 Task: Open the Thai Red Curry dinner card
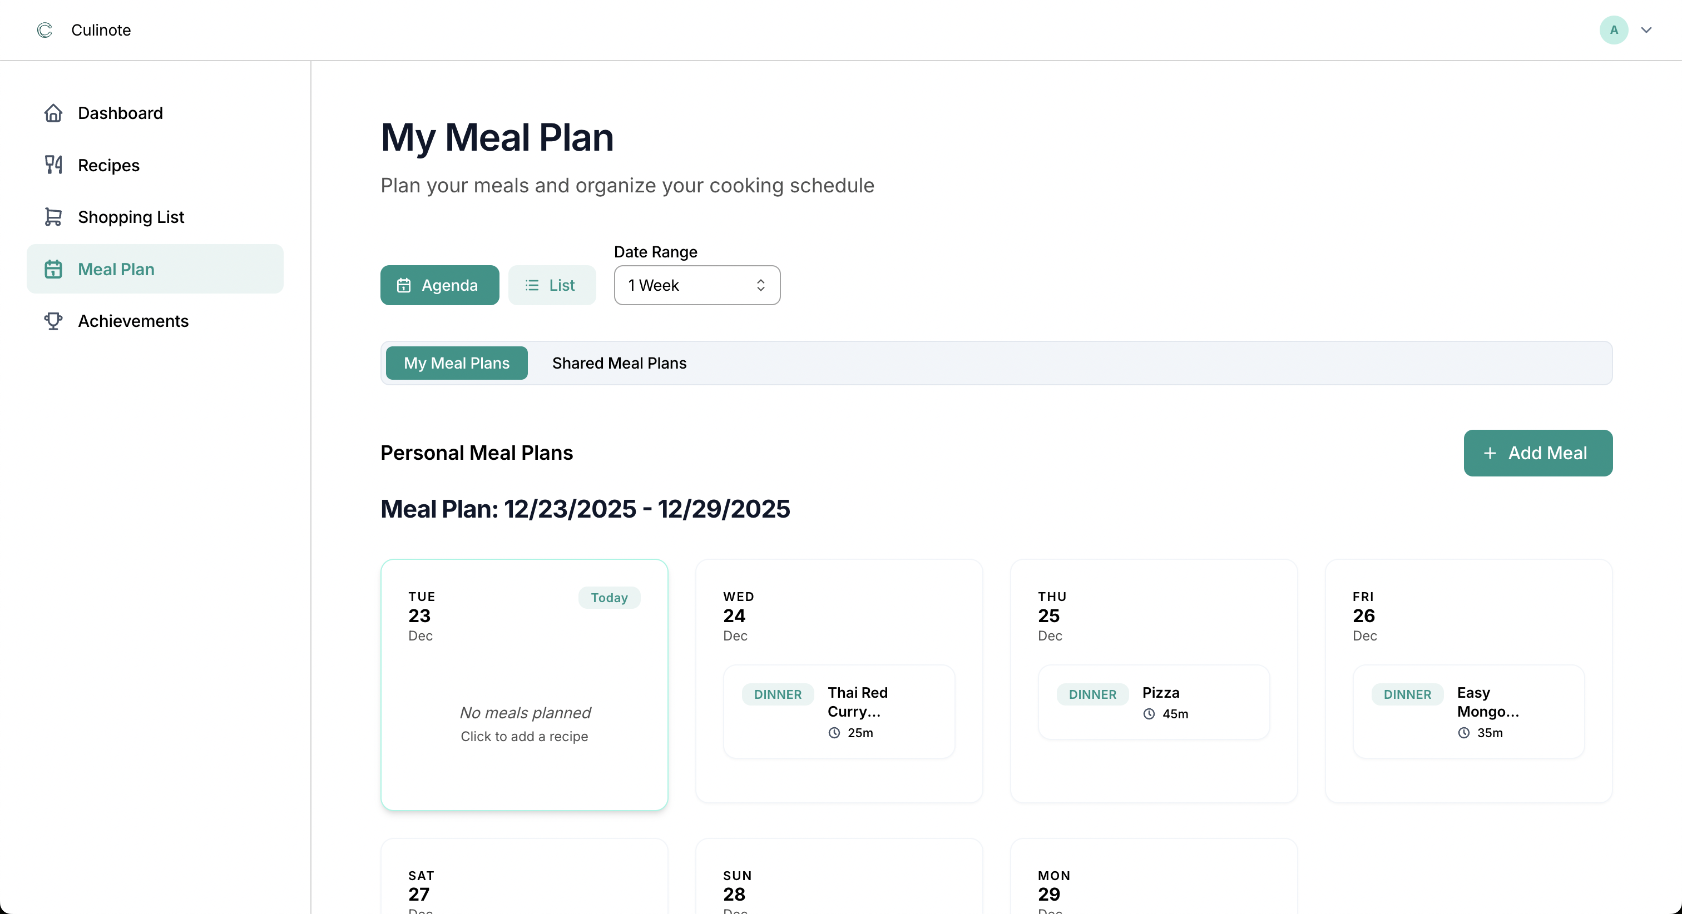838,711
